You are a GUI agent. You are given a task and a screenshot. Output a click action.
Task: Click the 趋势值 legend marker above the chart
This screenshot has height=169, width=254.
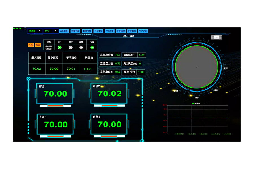(193, 103)
